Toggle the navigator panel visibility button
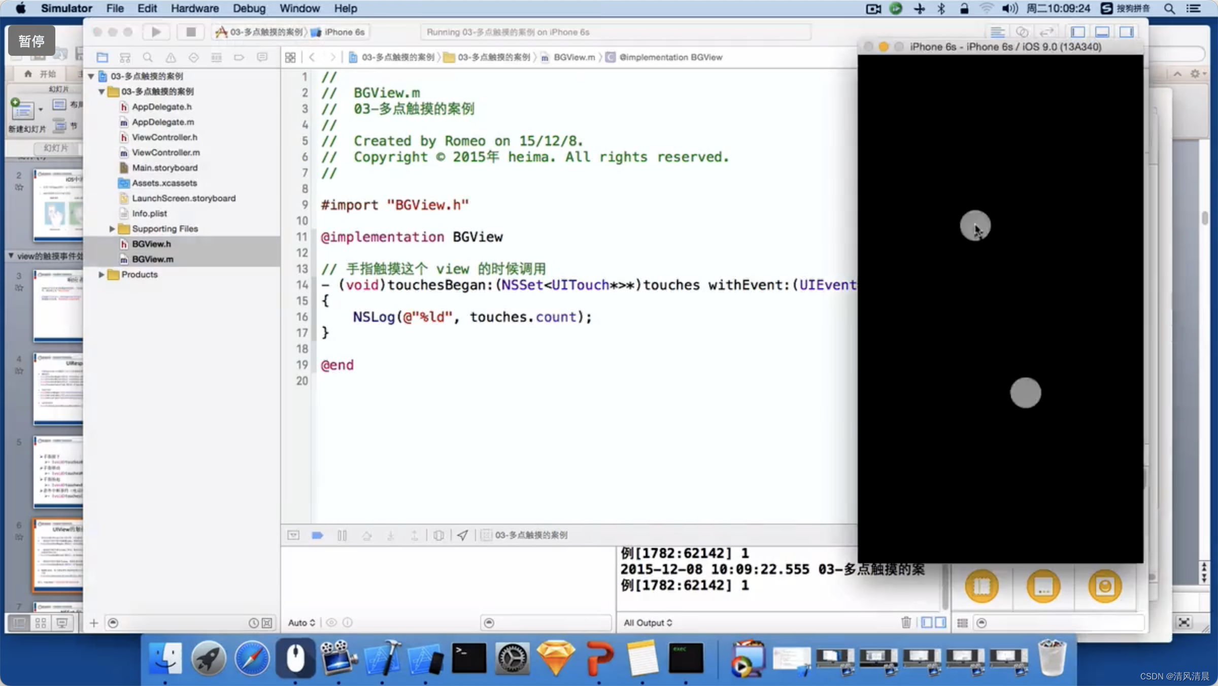The height and width of the screenshot is (686, 1218). [x=1077, y=32]
